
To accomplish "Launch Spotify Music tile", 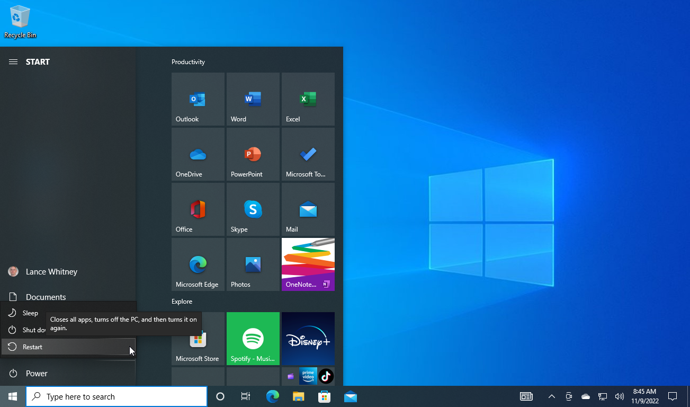I will [x=253, y=339].
